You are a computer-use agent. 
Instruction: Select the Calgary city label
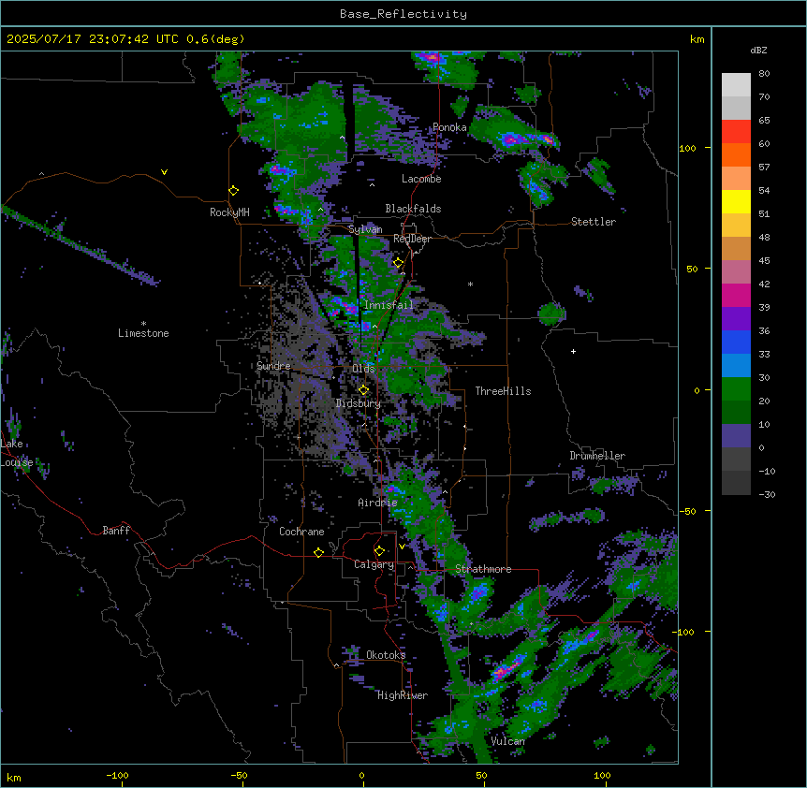click(x=374, y=564)
